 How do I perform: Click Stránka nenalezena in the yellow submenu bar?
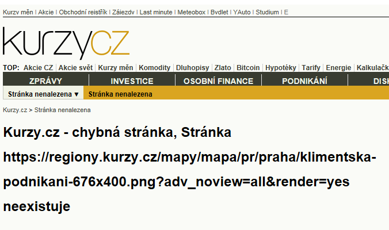coord(120,94)
